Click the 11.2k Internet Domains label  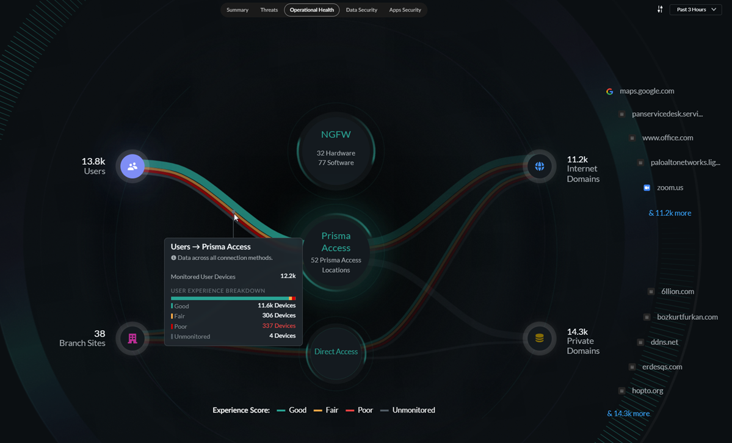[583, 169]
